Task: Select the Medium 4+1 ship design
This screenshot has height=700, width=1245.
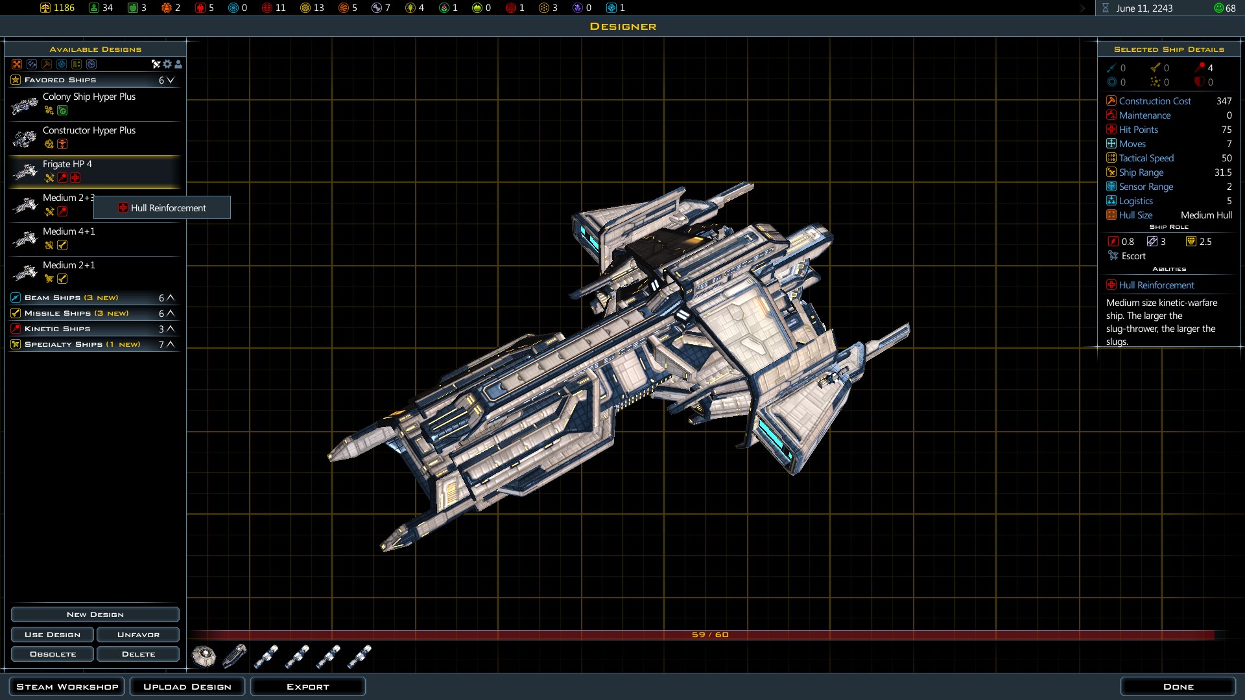Action: [69, 232]
